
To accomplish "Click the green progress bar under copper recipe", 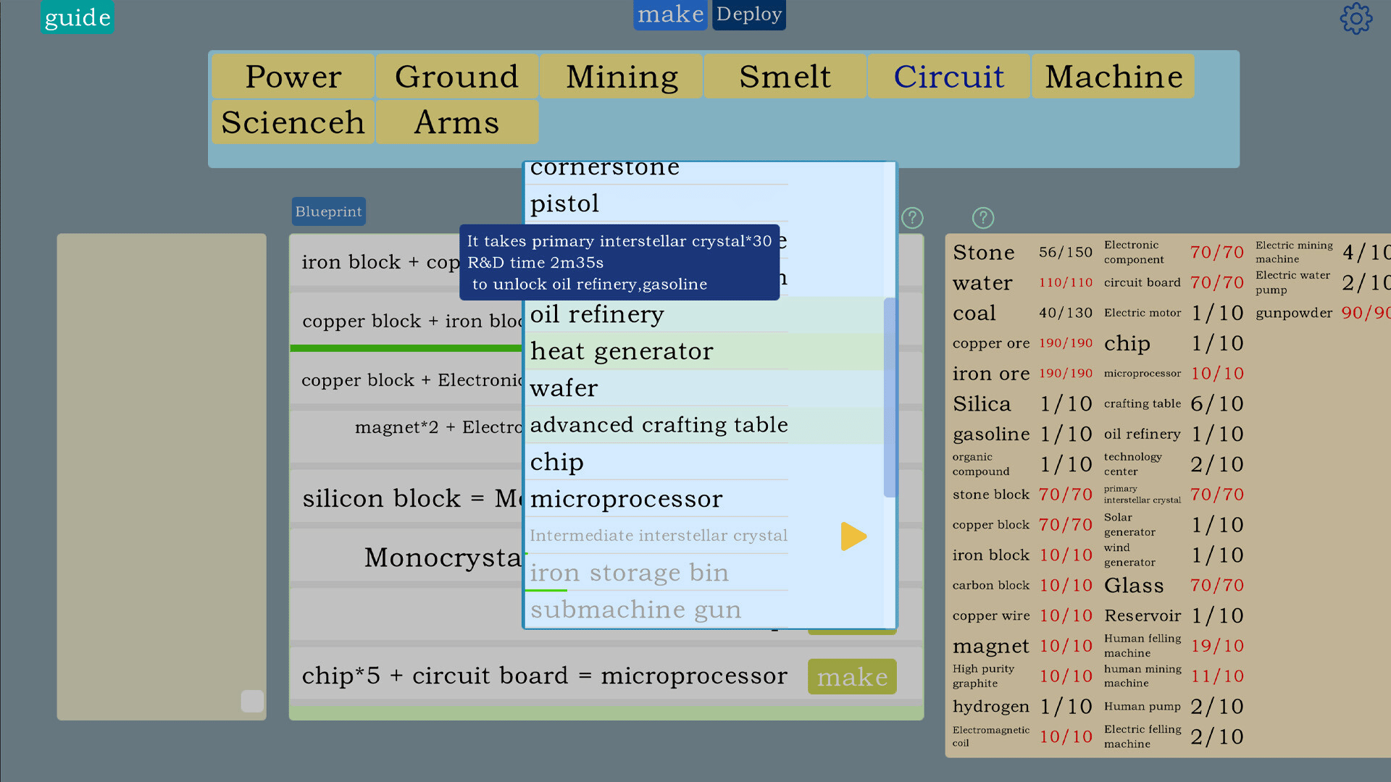I will tap(406, 348).
